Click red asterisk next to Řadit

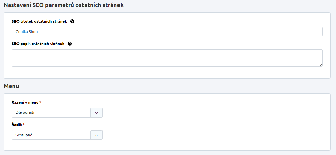24,124
